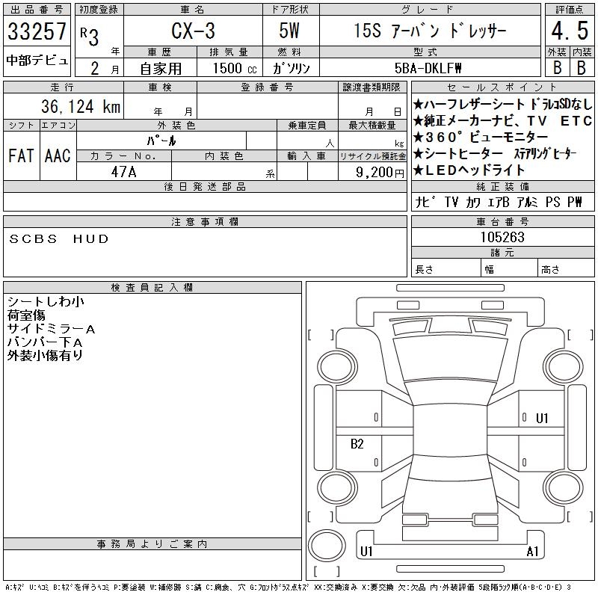
Task: Click the ハーフレザーシート sales point line
Action: click(x=502, y=104)
